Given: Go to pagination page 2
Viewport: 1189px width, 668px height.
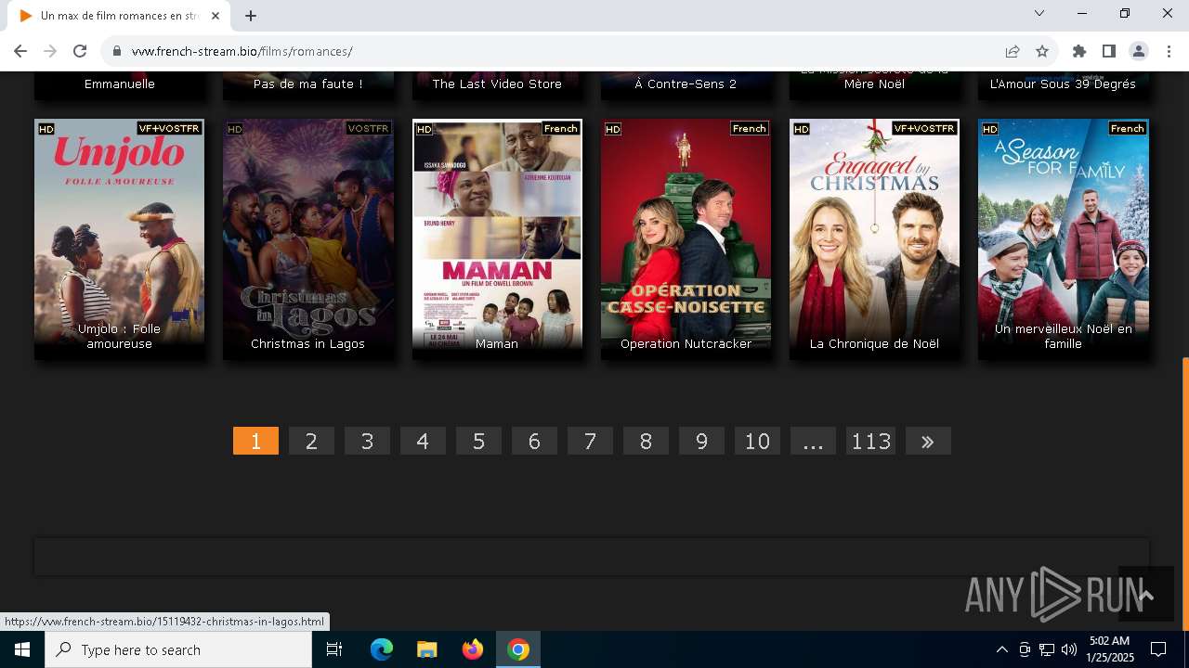Looking at the screenshot, I should click(x=311, y=441).
